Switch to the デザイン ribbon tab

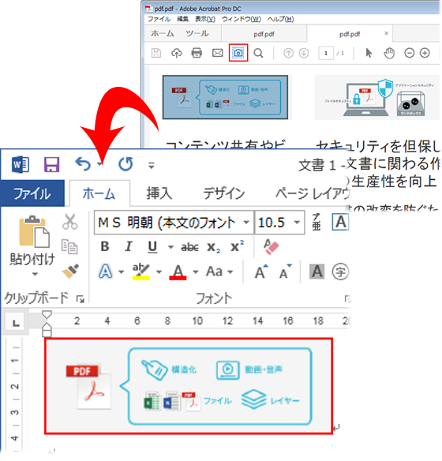coord(224,193)
